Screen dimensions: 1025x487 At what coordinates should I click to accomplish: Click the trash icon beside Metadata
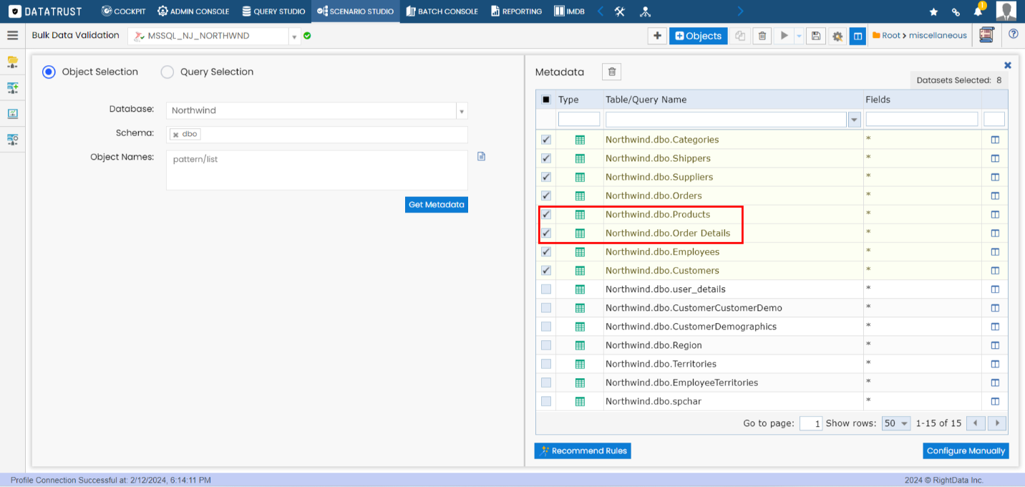(611, 72)
